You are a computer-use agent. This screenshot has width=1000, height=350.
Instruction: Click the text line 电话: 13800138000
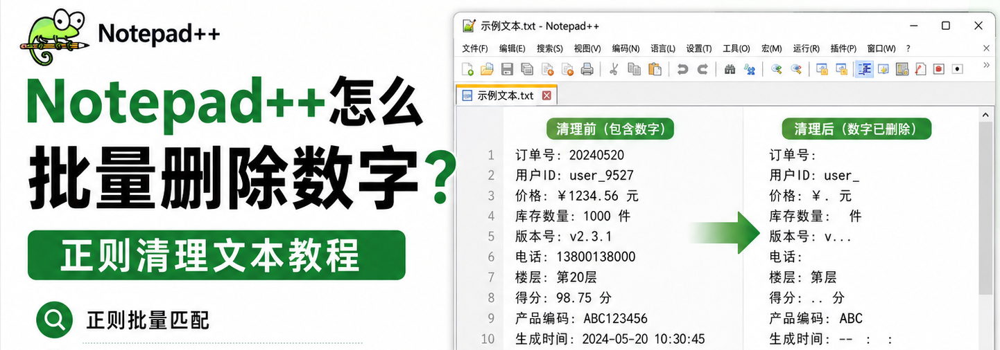576,257
